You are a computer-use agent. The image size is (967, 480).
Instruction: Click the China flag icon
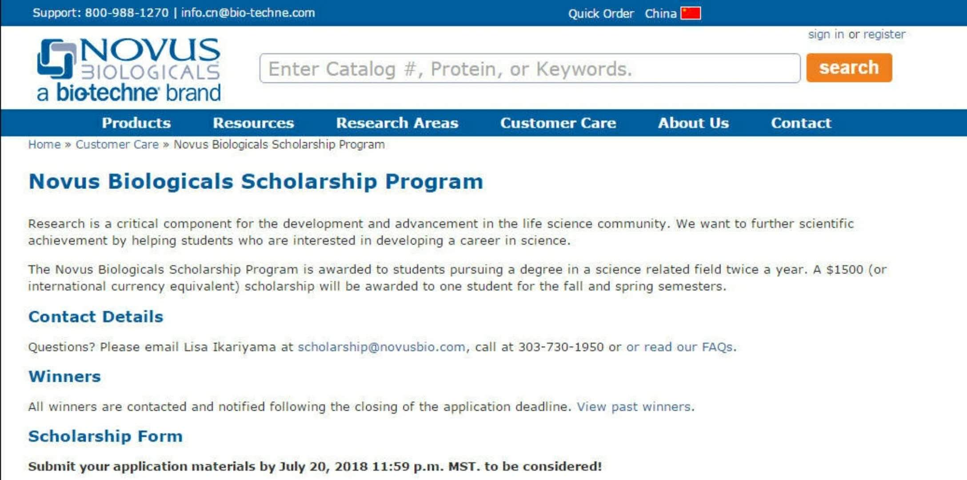691,13
